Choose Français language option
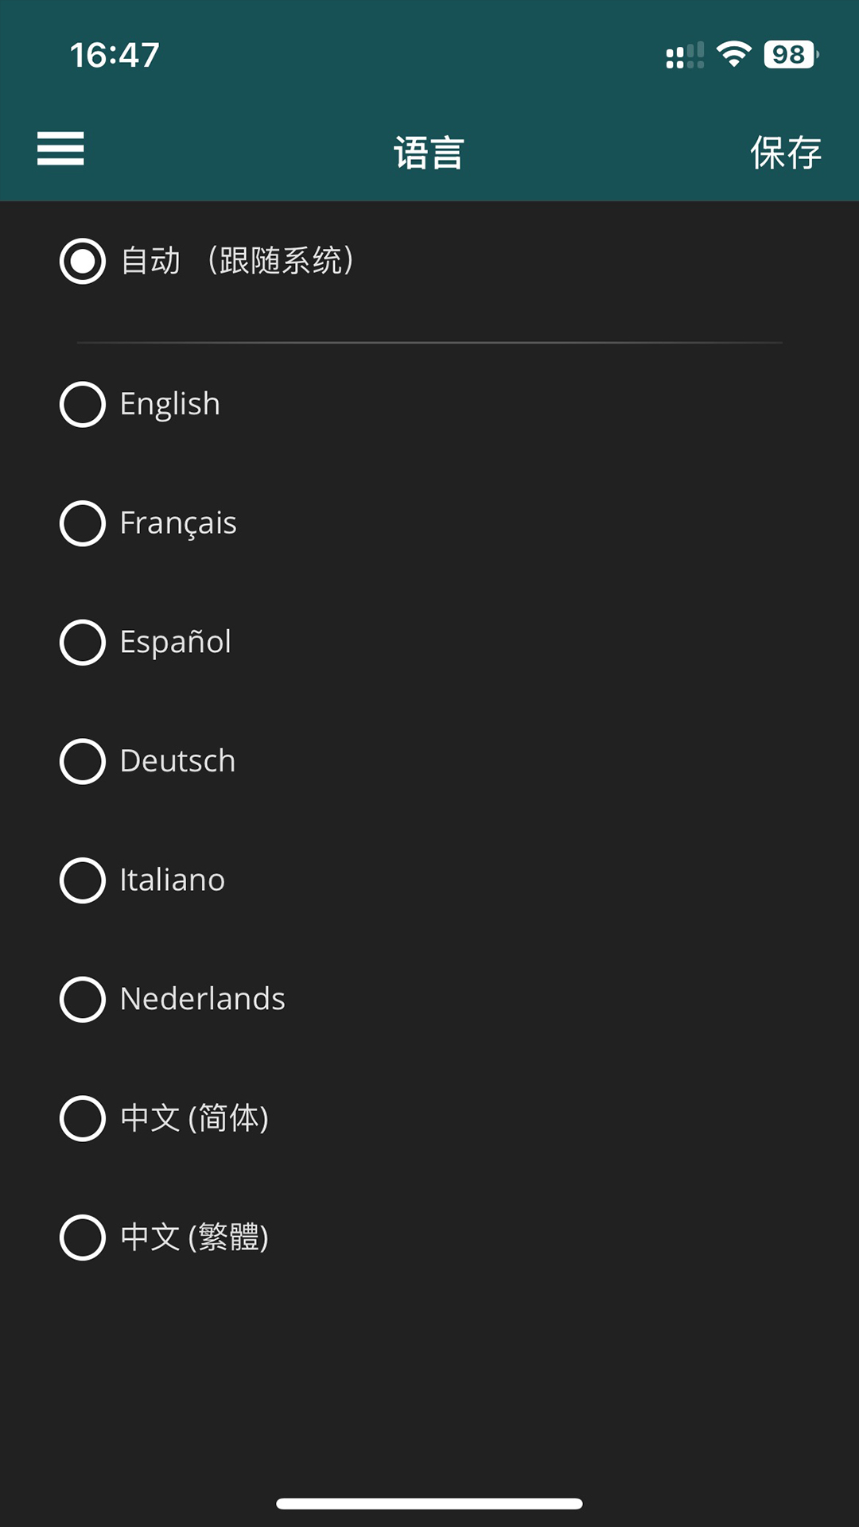The width and height of the screenshot is (859, 1527). click(x=83, y=523)
